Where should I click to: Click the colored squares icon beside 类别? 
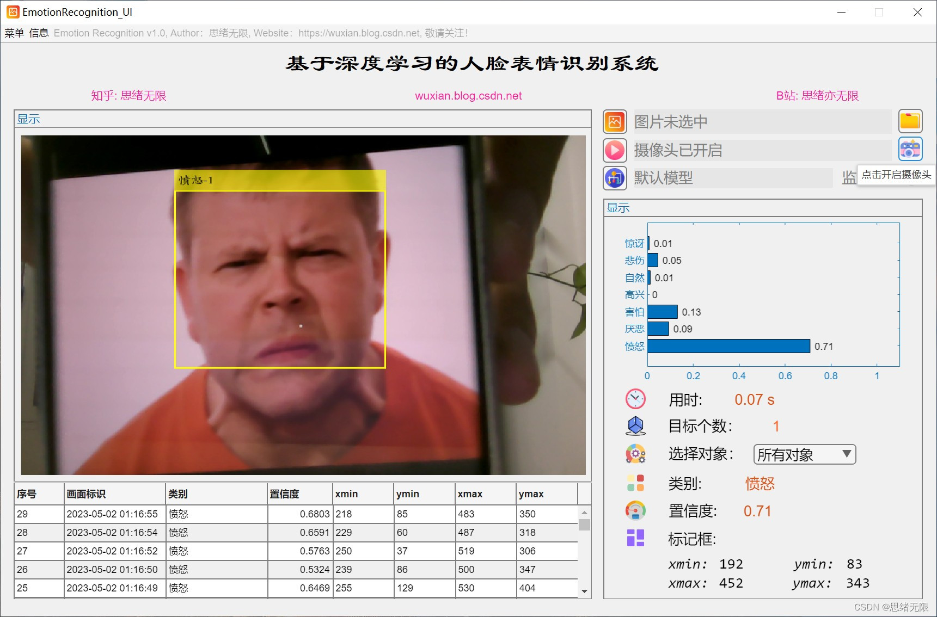[635, 483]
